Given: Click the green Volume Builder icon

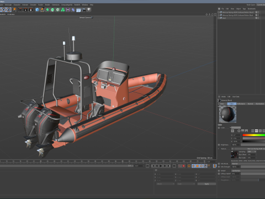Looking at the screenshot, I should click(63, 9).
